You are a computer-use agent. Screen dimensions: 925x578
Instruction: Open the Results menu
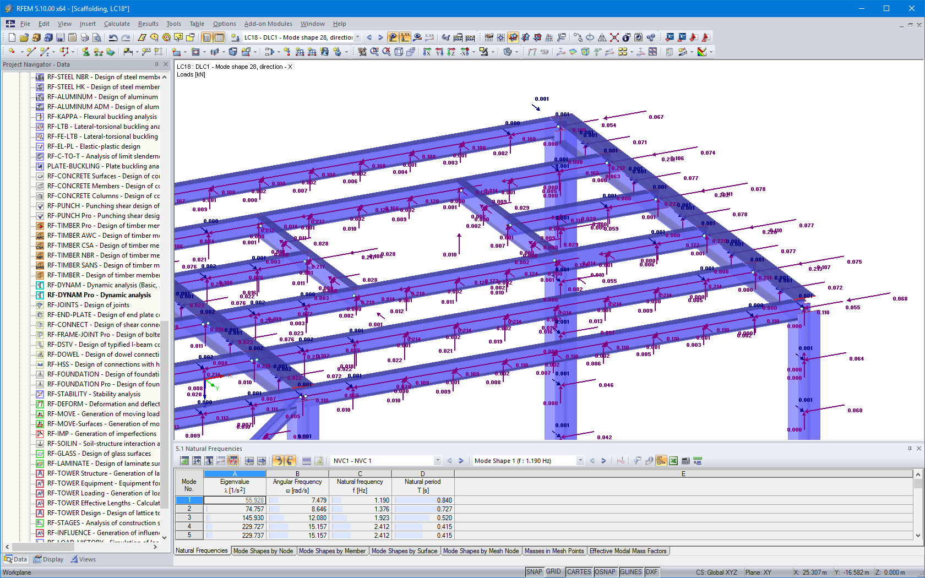point(148,24)
